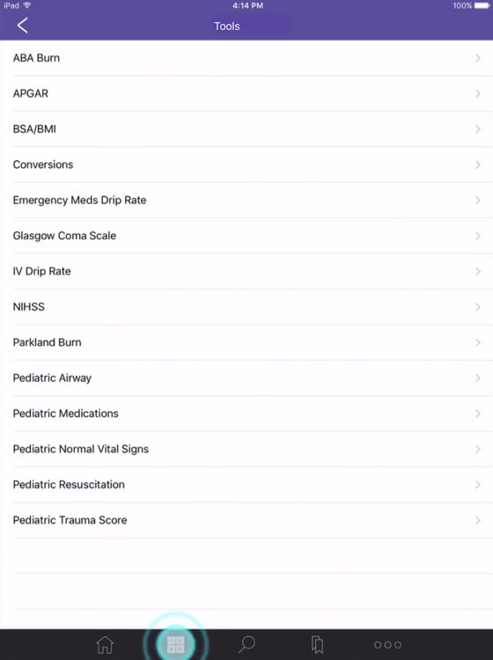Viewport: 493px width, 660px height.
Task: Open the Bookmarks icon in bottom bar
Action: tap(317, 644)
